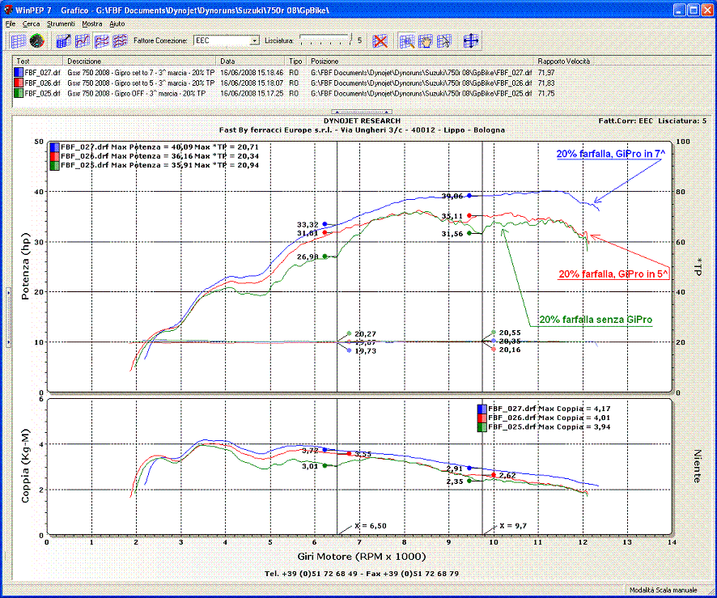This screenshot has height=598, width=717.
Task: Click the multi-graph layout toolbar icon
Action: (x=121, y=40)
